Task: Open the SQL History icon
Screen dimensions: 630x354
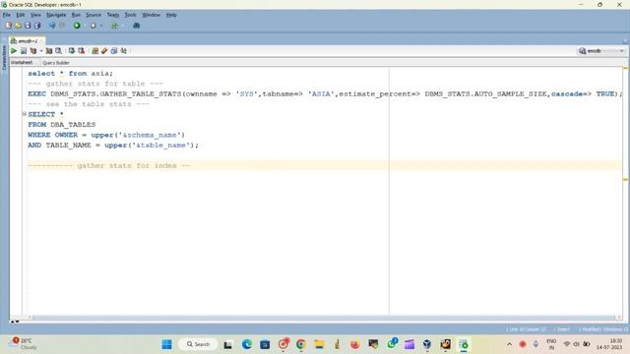Action: point(114,51)
